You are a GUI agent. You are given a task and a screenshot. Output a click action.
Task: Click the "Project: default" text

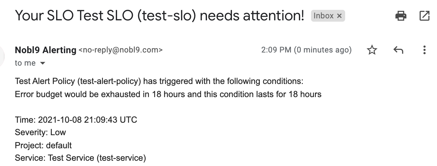(x=43, y=145)
